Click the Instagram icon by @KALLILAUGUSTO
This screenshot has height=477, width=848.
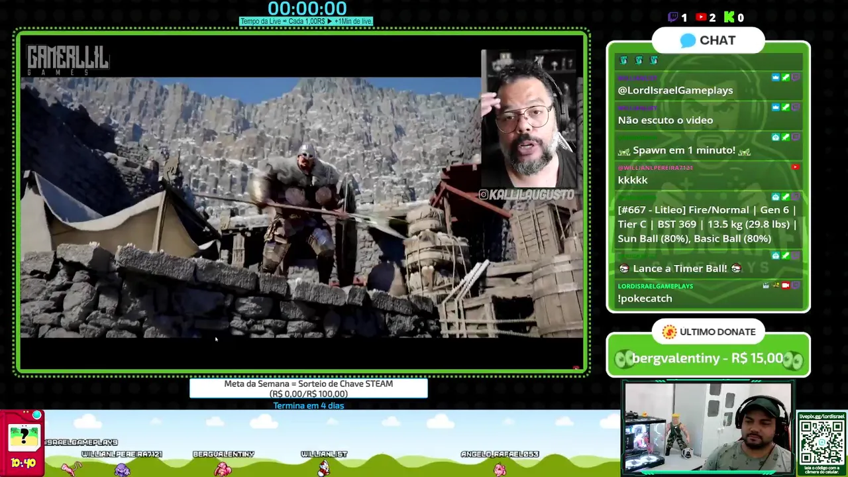tap(484, 195)
